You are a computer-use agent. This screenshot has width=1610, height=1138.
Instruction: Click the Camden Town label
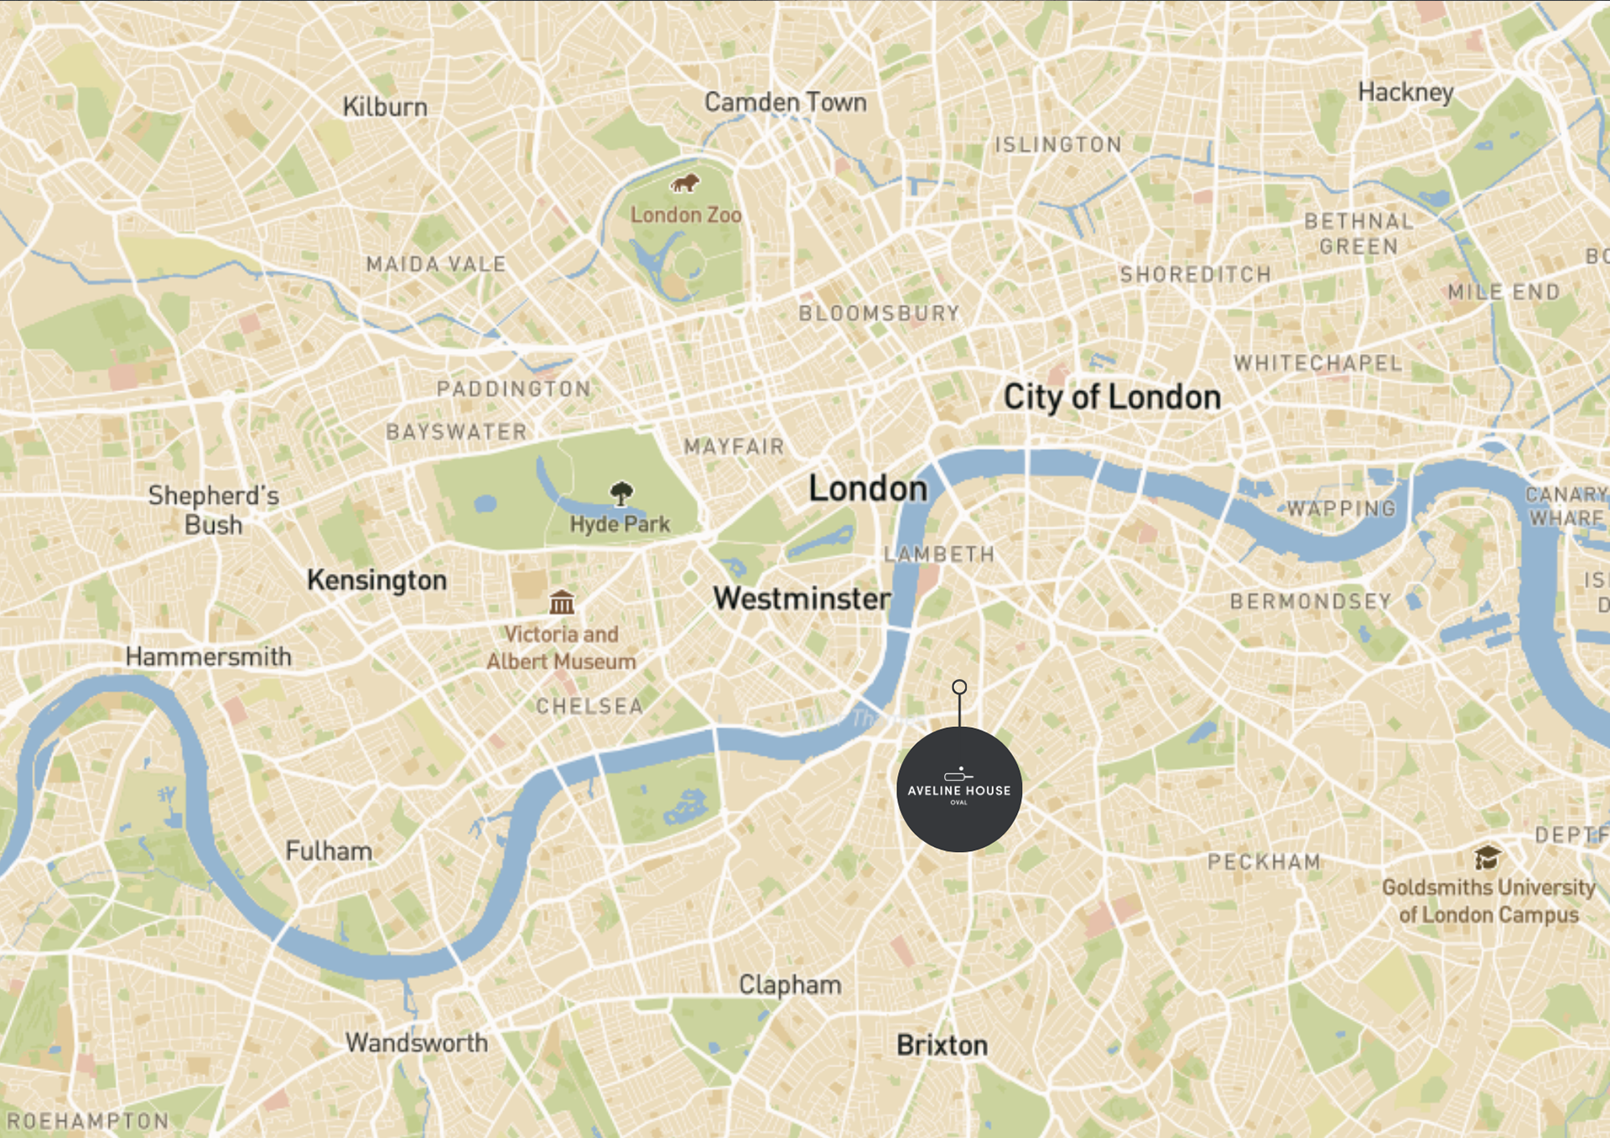coord(786,102)
